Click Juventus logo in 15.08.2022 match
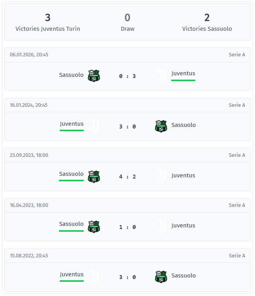Screen dimensions: 255x296 tap(94, 277)
